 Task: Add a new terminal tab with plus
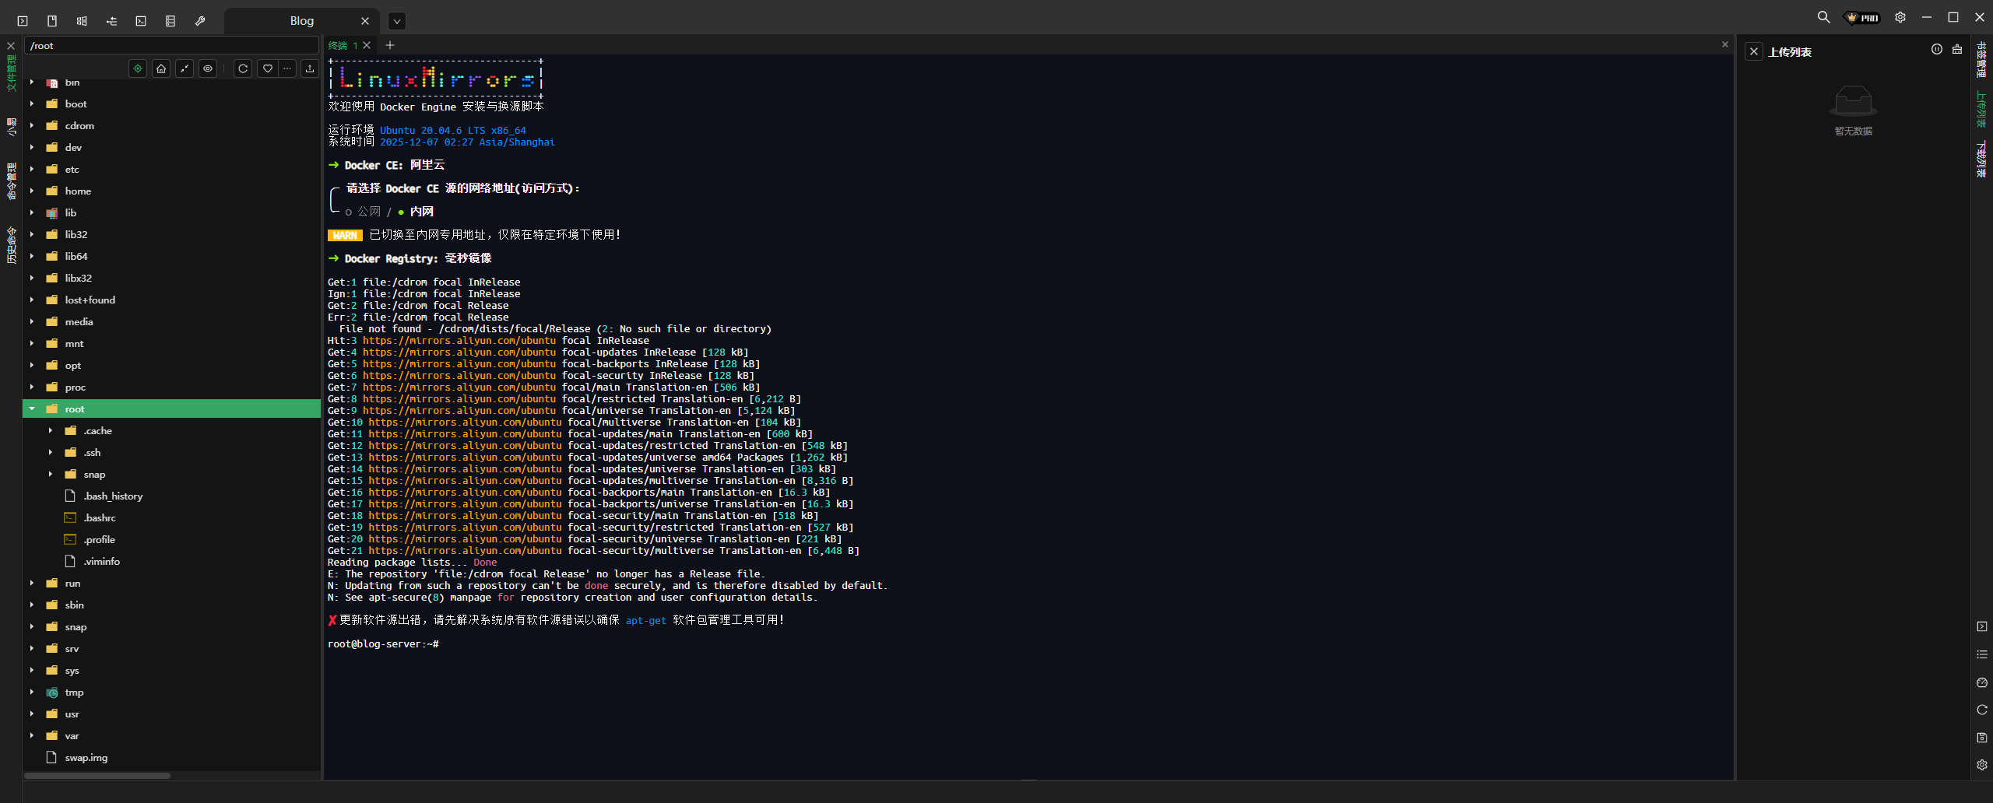click(x=390, y=45)
